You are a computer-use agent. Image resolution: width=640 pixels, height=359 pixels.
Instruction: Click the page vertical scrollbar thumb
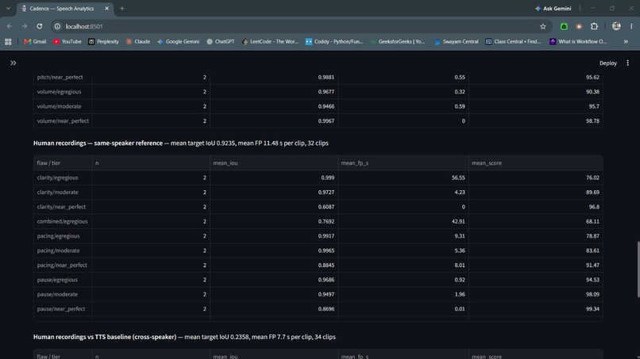[x=638, y=269]
